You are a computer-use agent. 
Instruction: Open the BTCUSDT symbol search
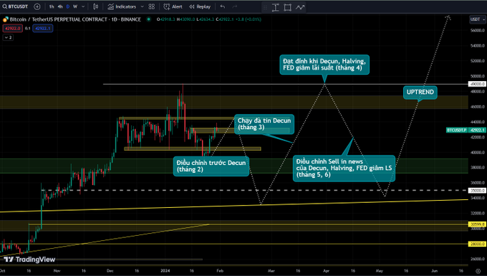[15, 6]
